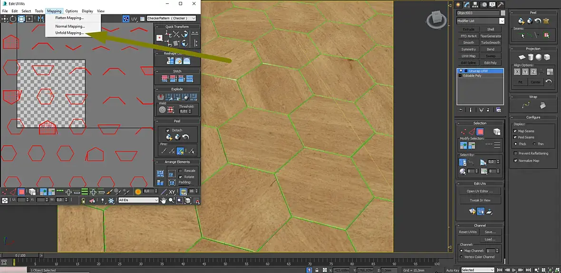Image resolution: width=561 pixels, height=273 pixels.
Task: Toggle Auto Pin Moved Vertices button
Action: point(180,151)
